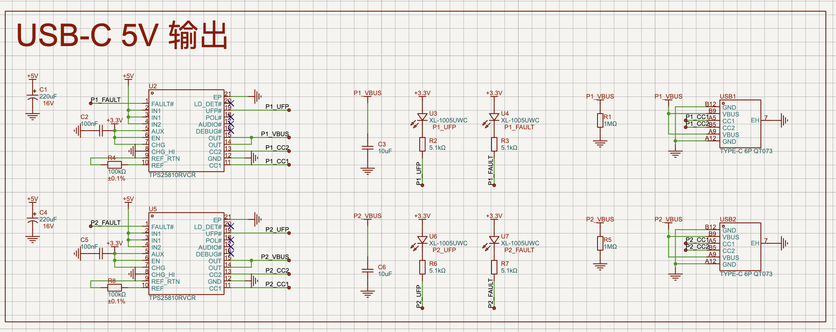Select the P2_FAULT net label left of U5

click(106, 223)
